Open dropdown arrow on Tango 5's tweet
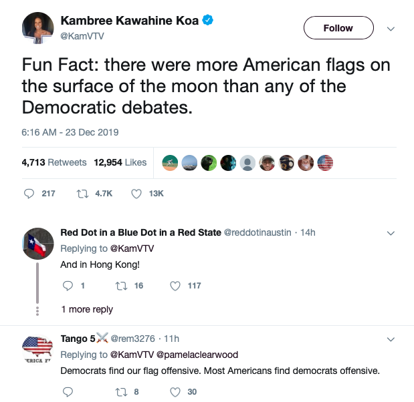 392,339
